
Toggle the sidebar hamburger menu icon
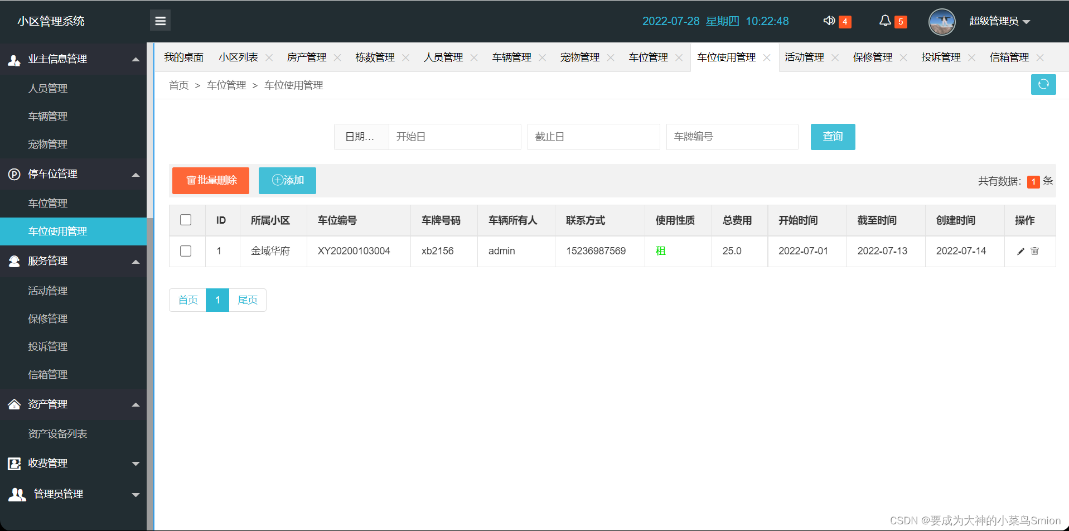coord(160,21)
